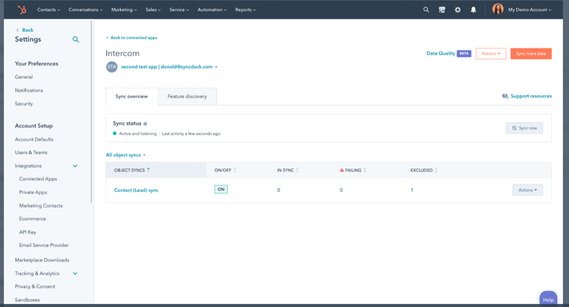Sort by FAILING column
This screenshot has height=307, width=569.
(353, 170)
